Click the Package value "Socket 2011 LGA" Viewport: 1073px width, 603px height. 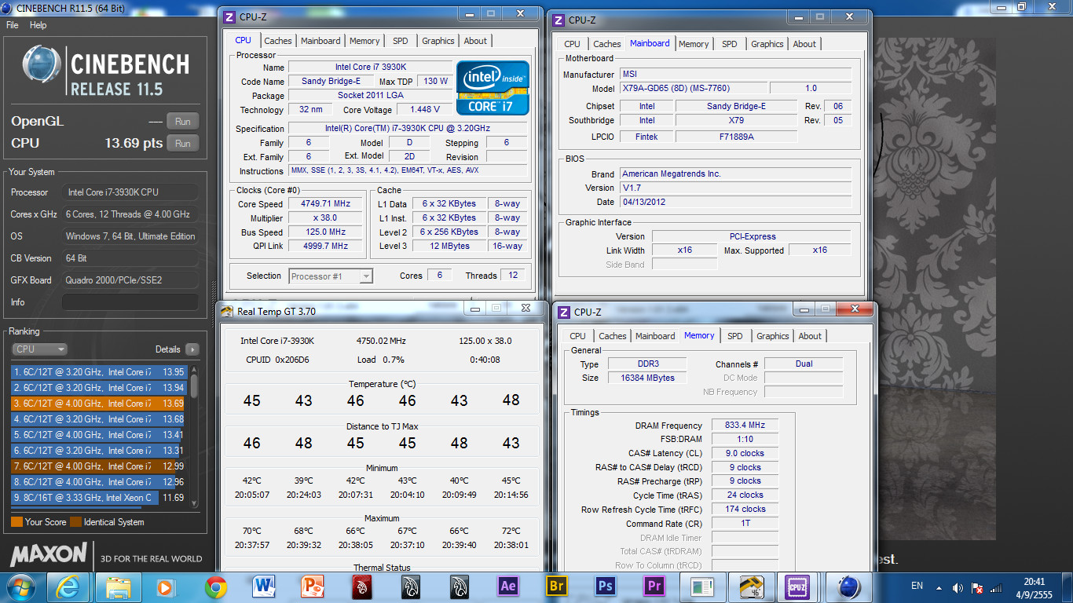pos(371,96)
